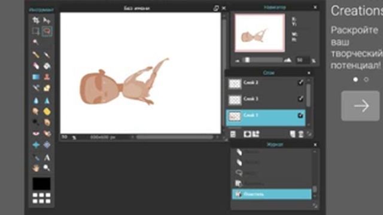
Task: Close the History panel
Action: [x=315, y=145]
